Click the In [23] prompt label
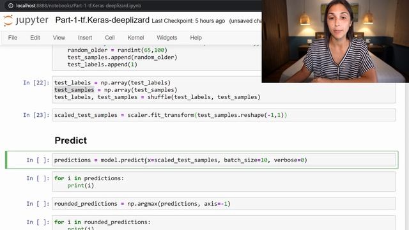 [x=36, y=115]
